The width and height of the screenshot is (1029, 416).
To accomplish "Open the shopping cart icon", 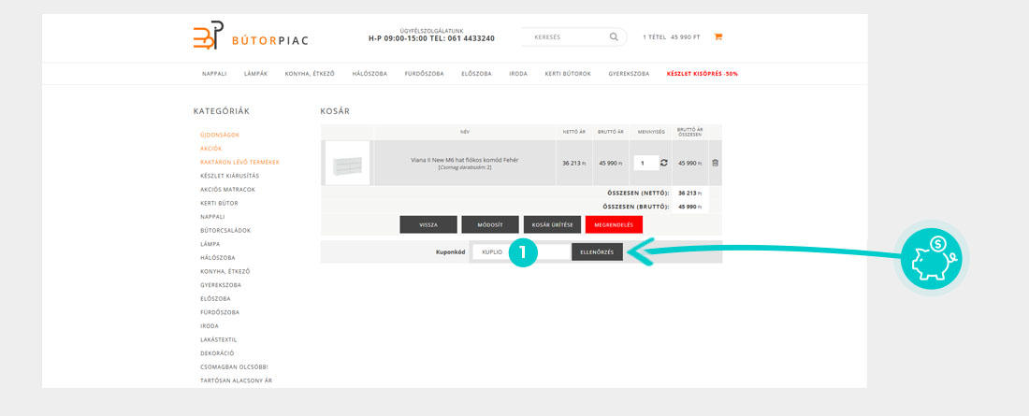I will (718, 37).
